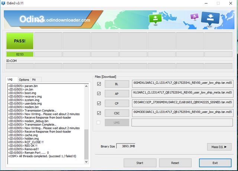238x171 pixels.
Task: Uncheck the AP file checkbox
Action: pyautogui.click(x=99, y=94)
